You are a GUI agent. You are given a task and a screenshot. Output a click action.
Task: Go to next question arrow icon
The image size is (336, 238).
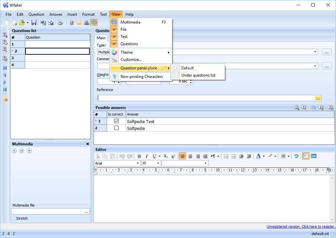pyautogui.click(x=5, y=82)
